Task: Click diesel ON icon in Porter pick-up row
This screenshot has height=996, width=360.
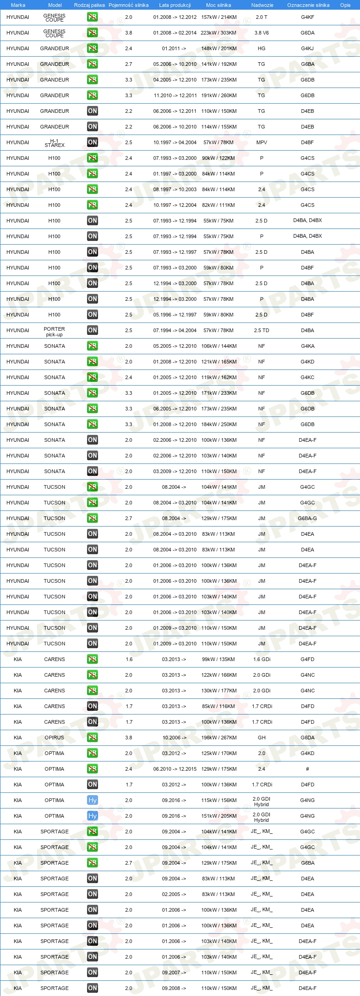Action: tap(93, 330)
